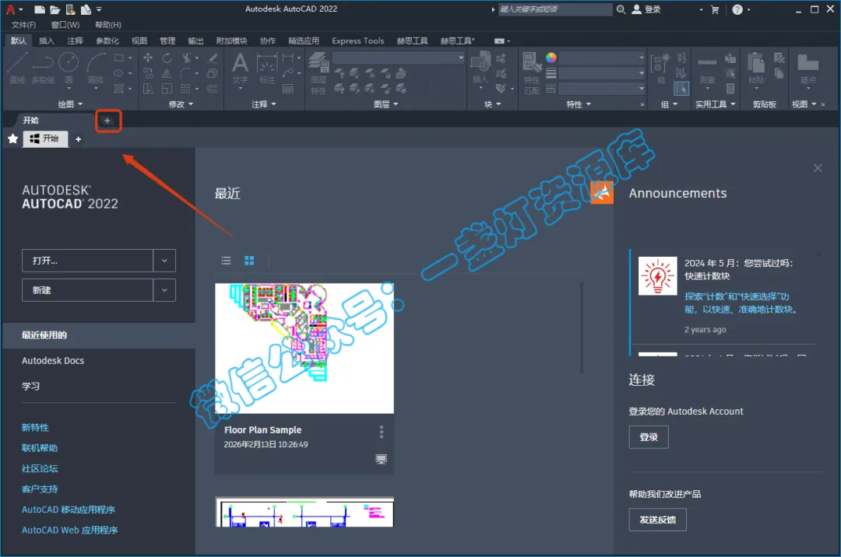Click the Base view (基点) icon
The width and height of the screenshot is (841, 557).
coord(808,68)
